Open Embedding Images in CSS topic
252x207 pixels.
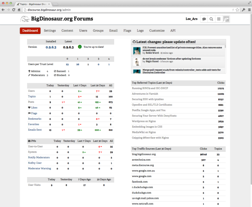pyautogui.click(x=147, y=127)
